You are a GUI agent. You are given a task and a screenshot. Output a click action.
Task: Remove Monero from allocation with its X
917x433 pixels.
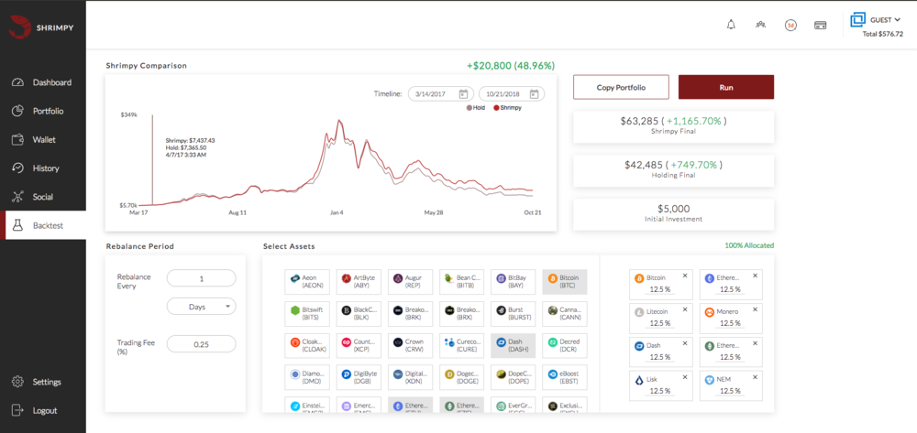coord(755,309)
